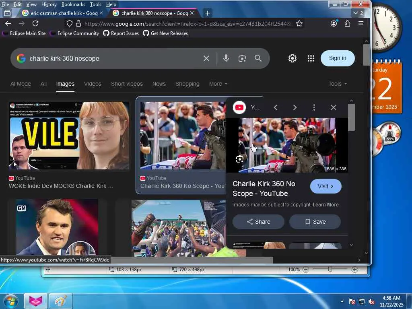Click the zoom slider in Paint window
The image size is (412, 309).
[330, 269]
